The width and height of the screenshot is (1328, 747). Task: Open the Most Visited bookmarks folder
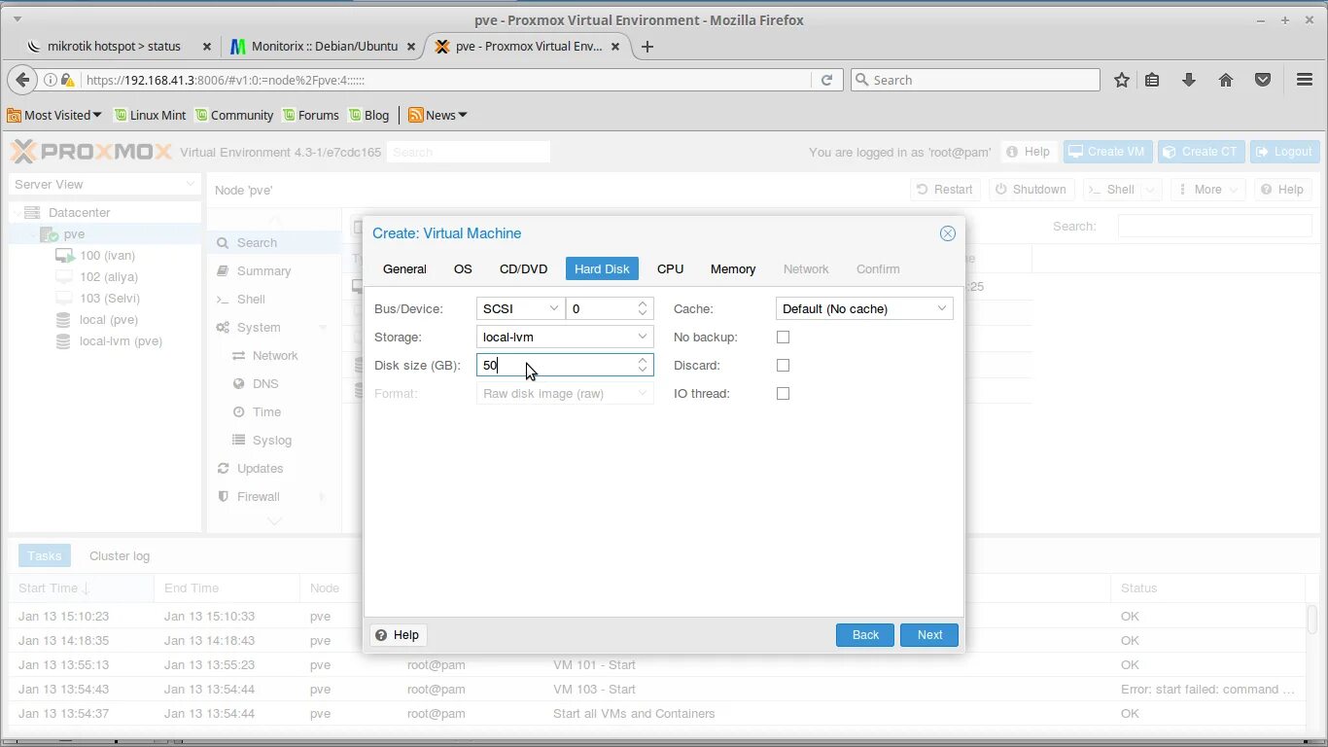pyautogui.click(x=54, y=115)
